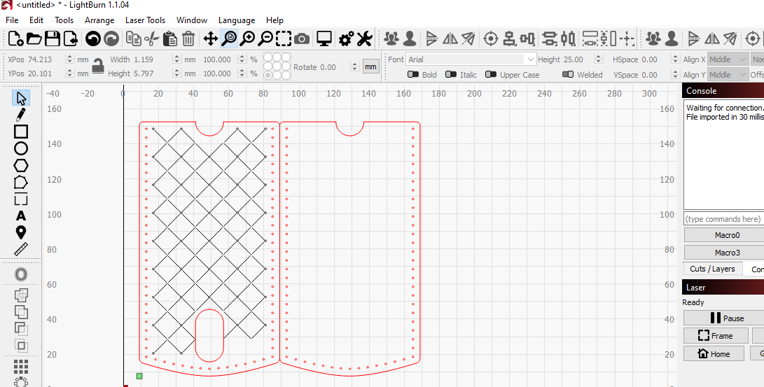Open Settings with the gears icon
Image resolution: width=764 pixels, height=387 pixels.
[347, 38]
